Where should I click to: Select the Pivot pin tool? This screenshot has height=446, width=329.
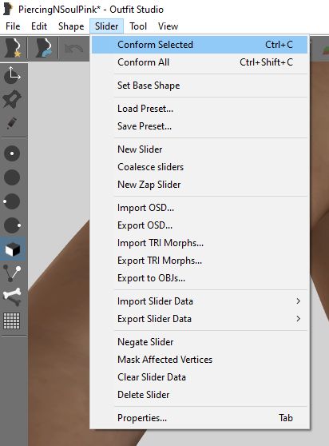click(x=12, y=99)
